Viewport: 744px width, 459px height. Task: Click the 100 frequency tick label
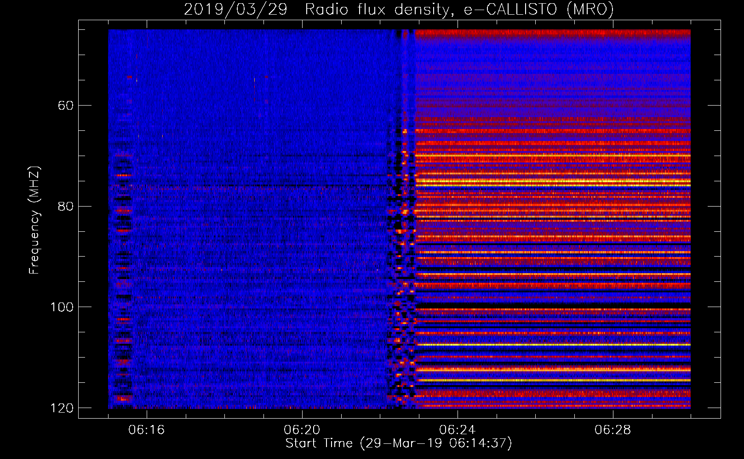tap(62, 307)
